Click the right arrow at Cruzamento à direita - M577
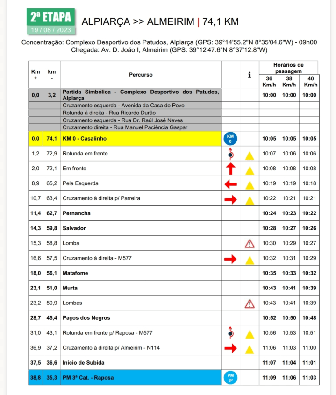This screenshot has height=395, width=336. (x=230, y=258)
